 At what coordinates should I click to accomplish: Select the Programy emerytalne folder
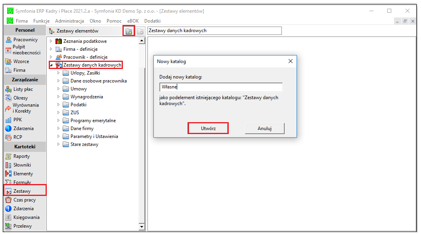click(93, 120)
